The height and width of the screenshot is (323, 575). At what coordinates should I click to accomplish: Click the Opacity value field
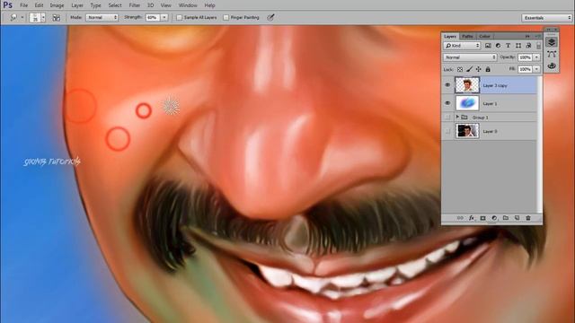coord(525,57)
